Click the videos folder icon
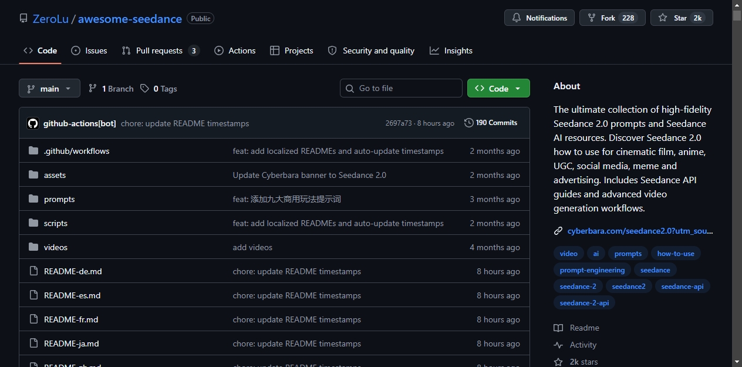 click(33, 247)
